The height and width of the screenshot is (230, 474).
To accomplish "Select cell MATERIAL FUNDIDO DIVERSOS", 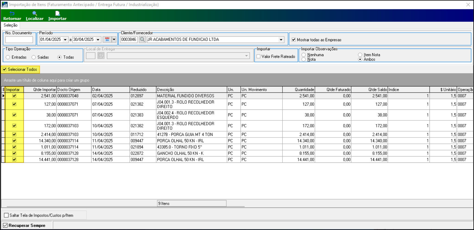I will click(192, 96).
